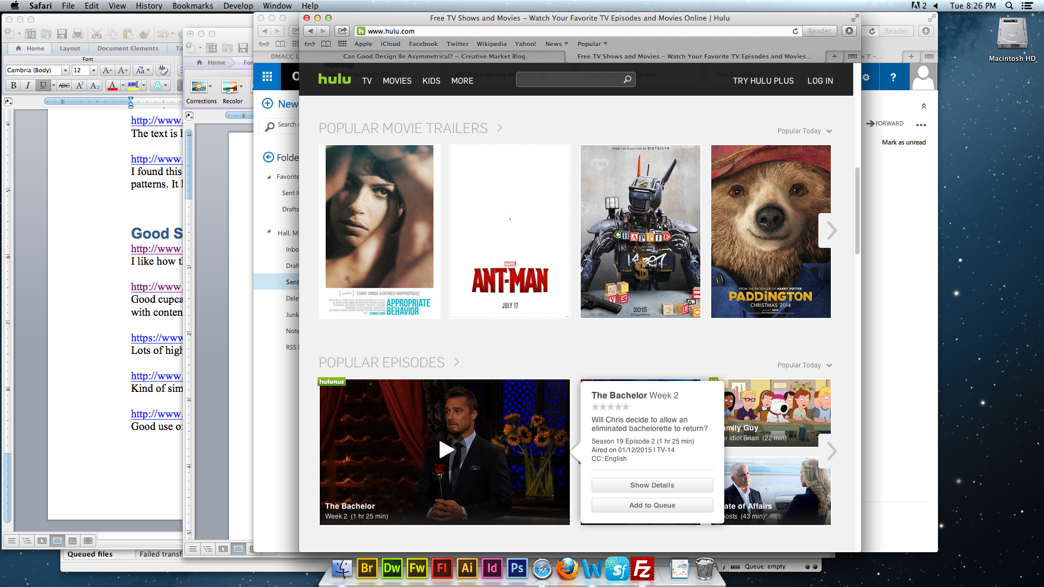
Task: Click Clear Formatting eraser icon in Word
Action: (162, 70)
